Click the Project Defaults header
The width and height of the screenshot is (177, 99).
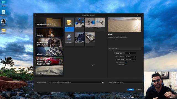point(125,49)
